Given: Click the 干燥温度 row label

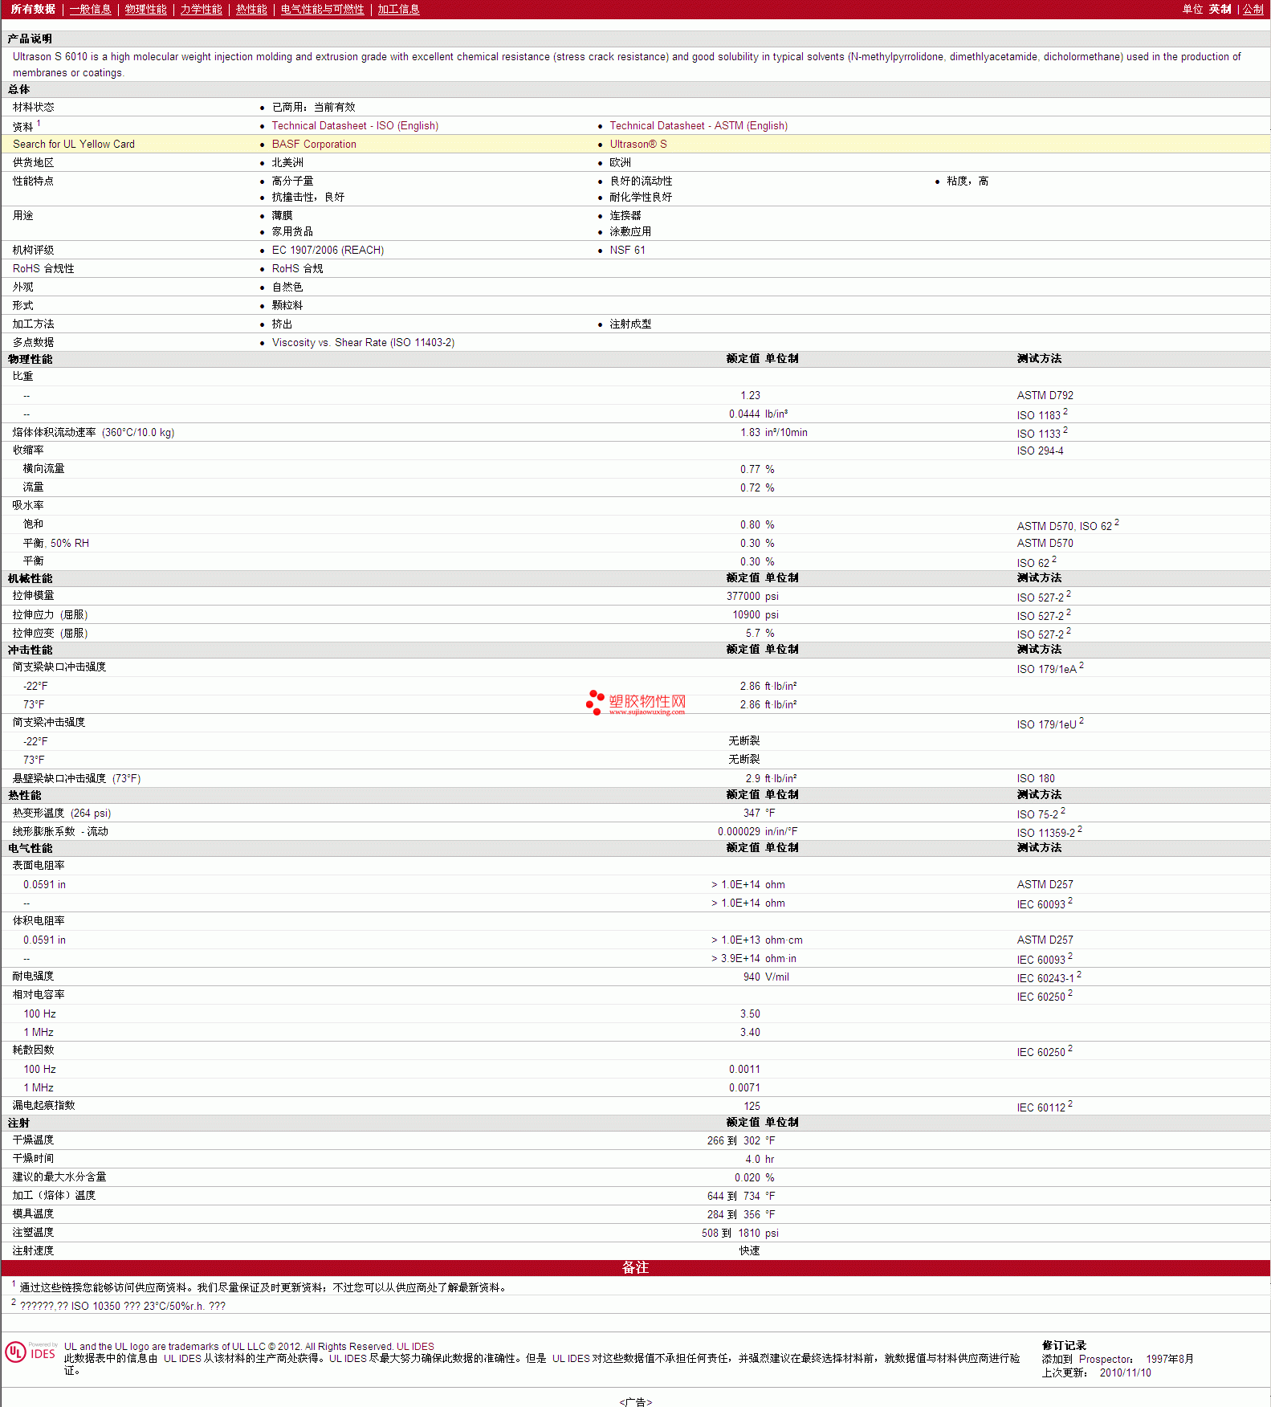Looking at the screenshot, I should coord(33,1140).
